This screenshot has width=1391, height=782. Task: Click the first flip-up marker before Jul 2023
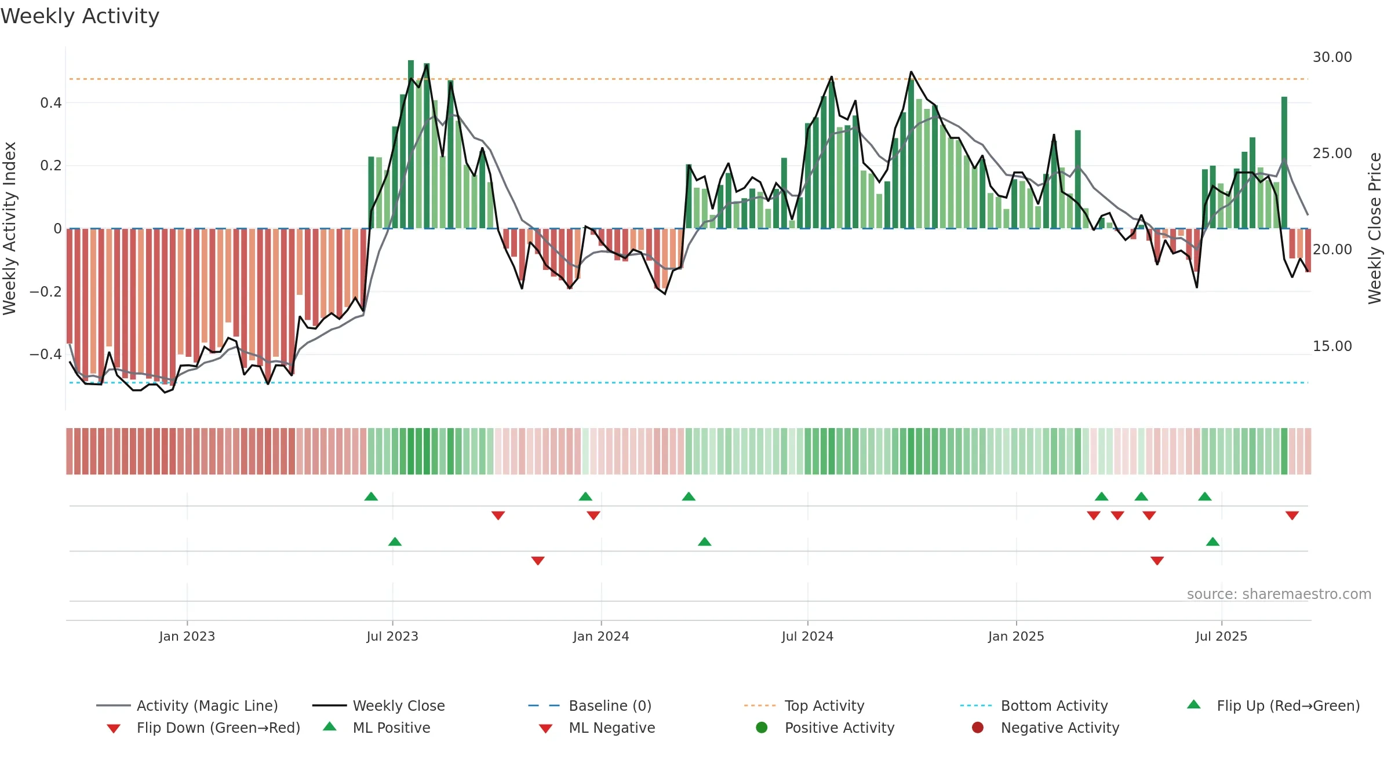click(x=371, y=496)
